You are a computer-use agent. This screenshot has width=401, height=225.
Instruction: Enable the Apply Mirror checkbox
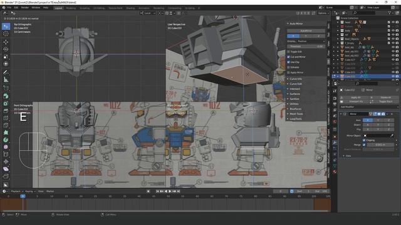[x=288, y=72]
